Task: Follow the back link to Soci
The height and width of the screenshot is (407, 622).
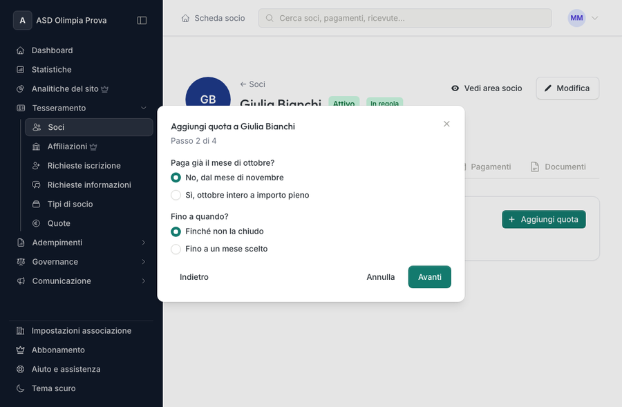Action: [253, 84]
